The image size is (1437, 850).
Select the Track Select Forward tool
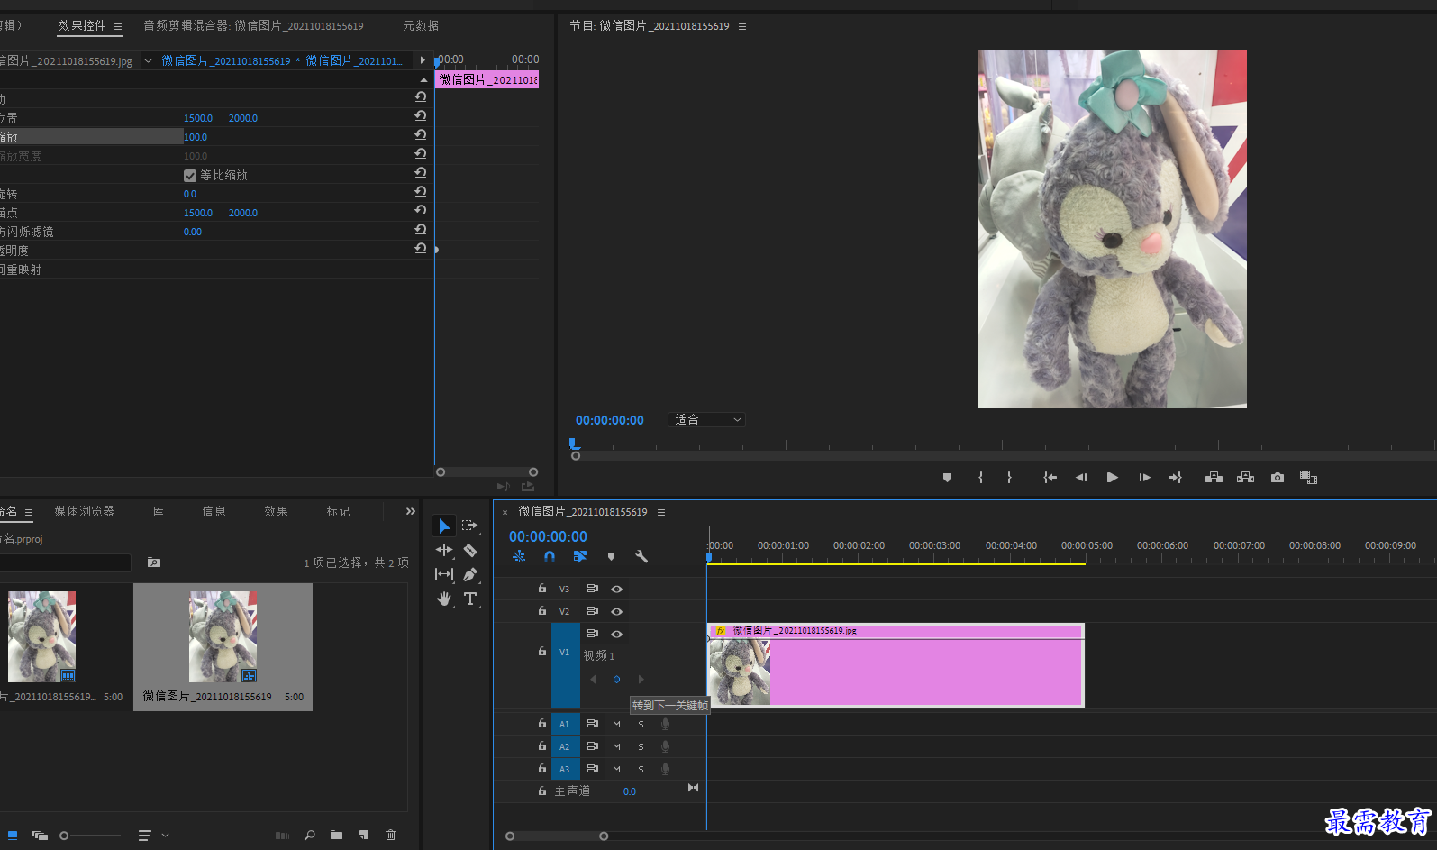469,526
